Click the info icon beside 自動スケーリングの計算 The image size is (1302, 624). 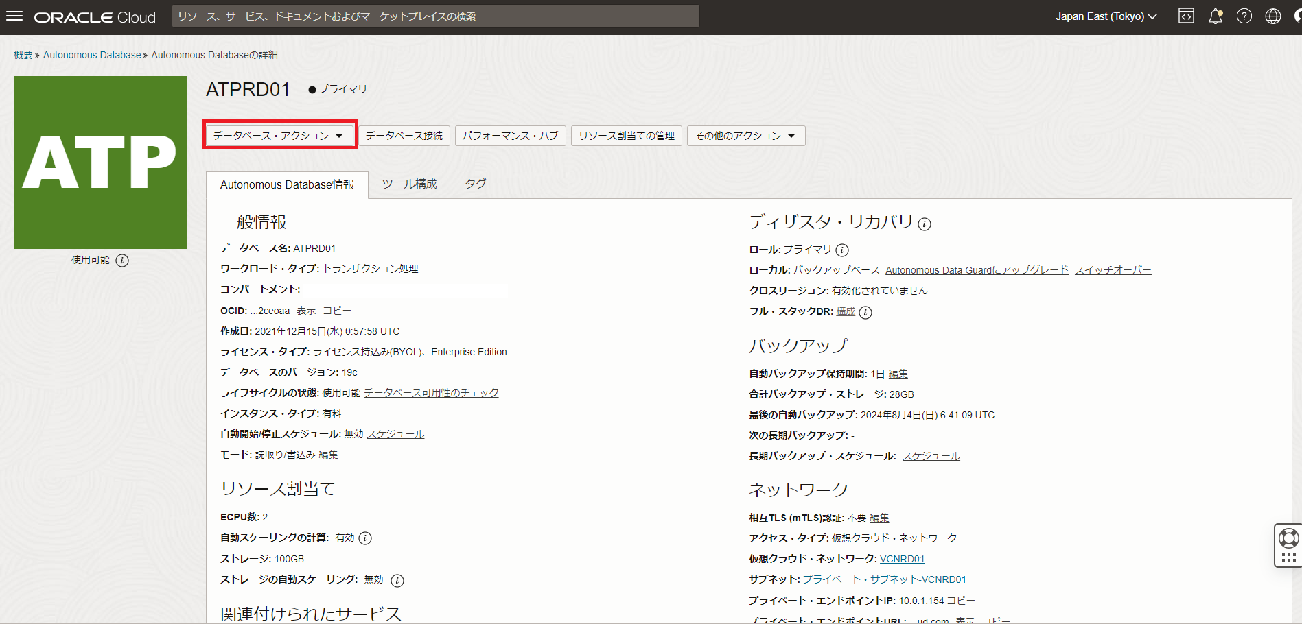click(x=365, y=538)
